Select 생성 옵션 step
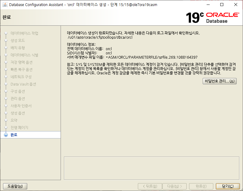 point(18,113)
